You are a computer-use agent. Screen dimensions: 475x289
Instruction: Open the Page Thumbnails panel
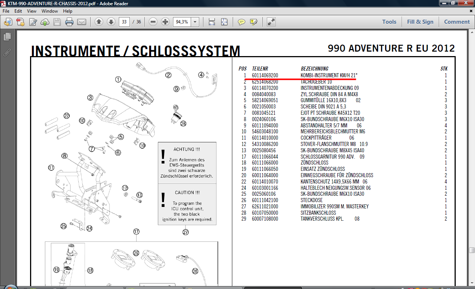(7, 37)
